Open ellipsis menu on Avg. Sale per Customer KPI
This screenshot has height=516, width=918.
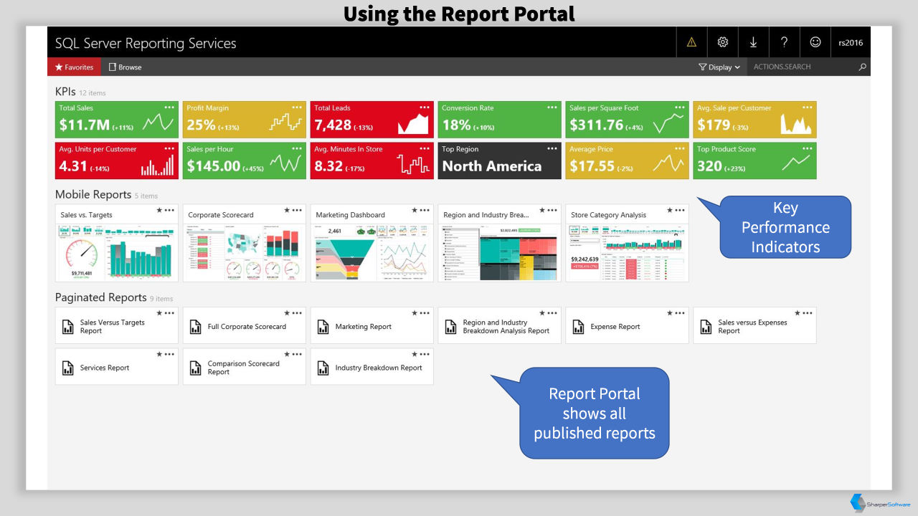(808, 107)
